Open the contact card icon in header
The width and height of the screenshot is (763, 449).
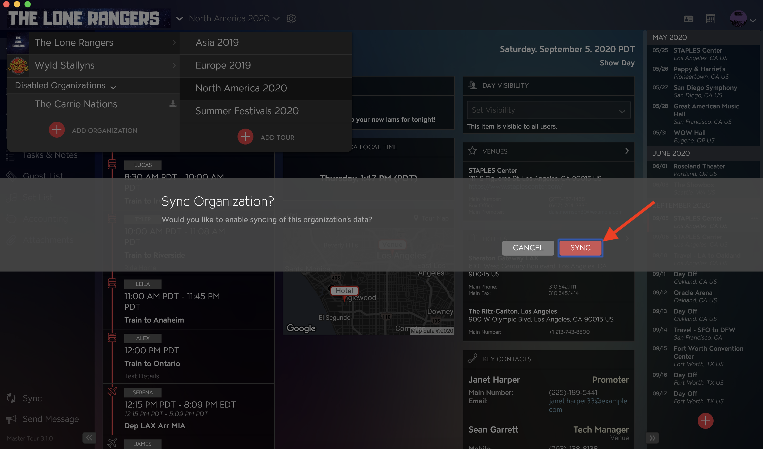pos(689,19)
